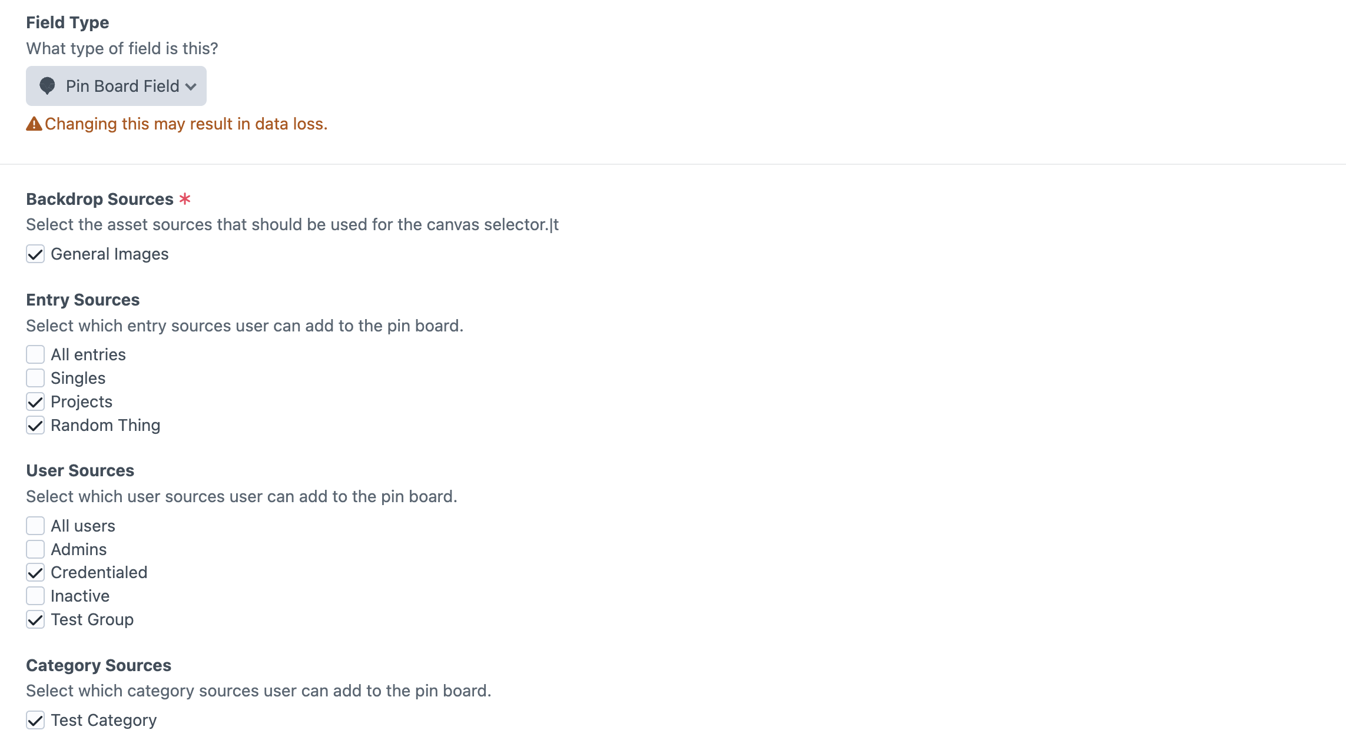Toggle off the Random Thing checkbox

point(35,425)
